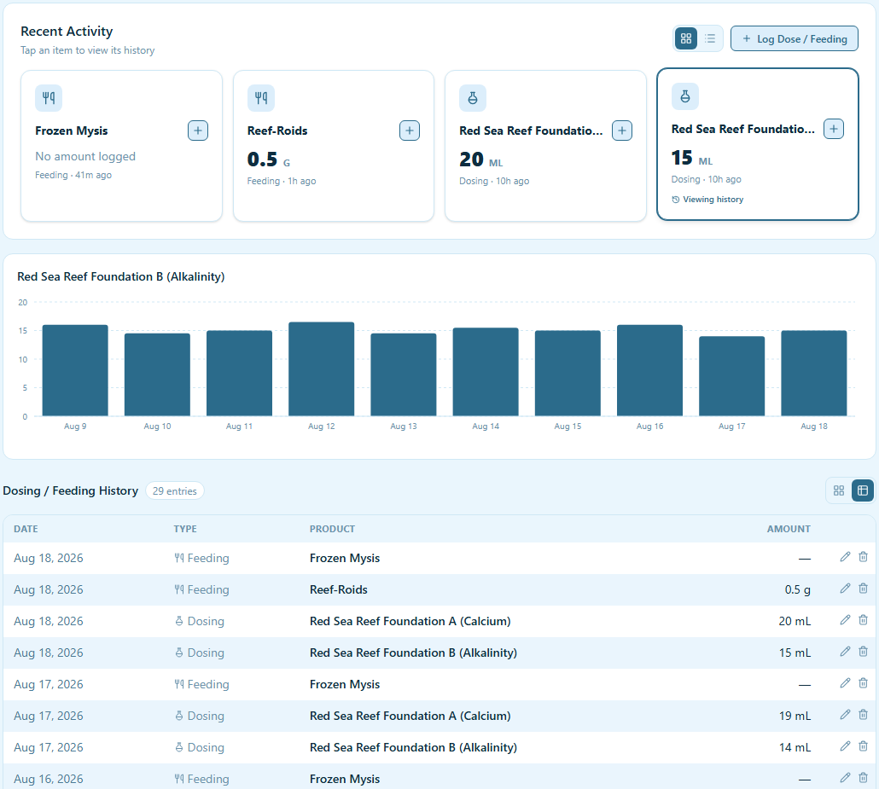The width and height of the screenshot is (879, 789).
Task: Edit the 20 mL Calcium entry
Action: coord(845,620)
